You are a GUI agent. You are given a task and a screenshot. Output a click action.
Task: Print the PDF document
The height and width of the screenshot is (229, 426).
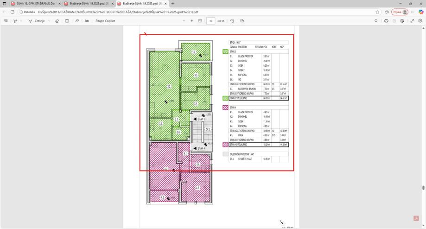click(x=386, y=21)
